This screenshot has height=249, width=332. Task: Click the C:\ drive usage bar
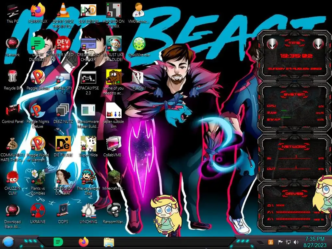280,205
